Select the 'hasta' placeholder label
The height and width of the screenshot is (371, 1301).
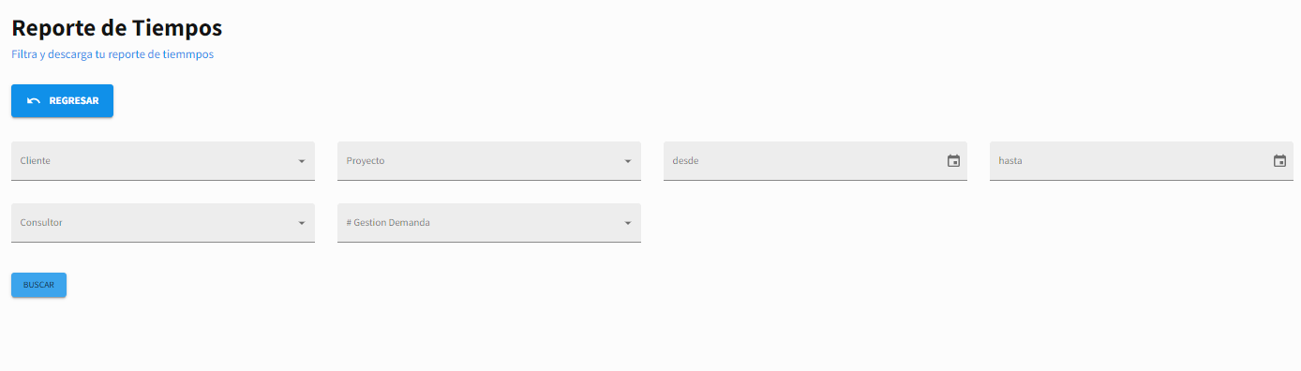1010,161
